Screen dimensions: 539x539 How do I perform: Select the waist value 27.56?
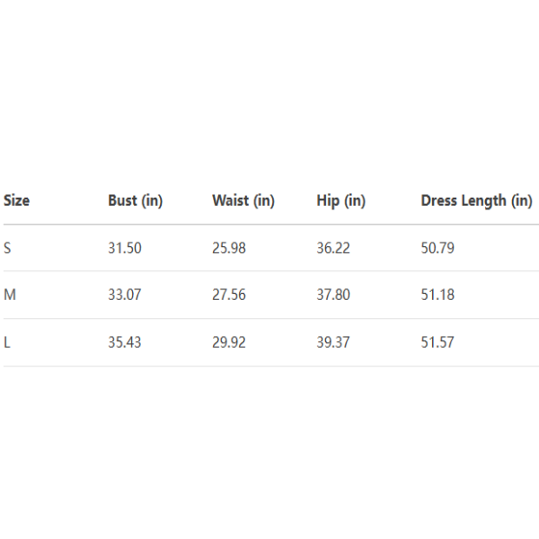pyautogui.click(x=229, y=295)
